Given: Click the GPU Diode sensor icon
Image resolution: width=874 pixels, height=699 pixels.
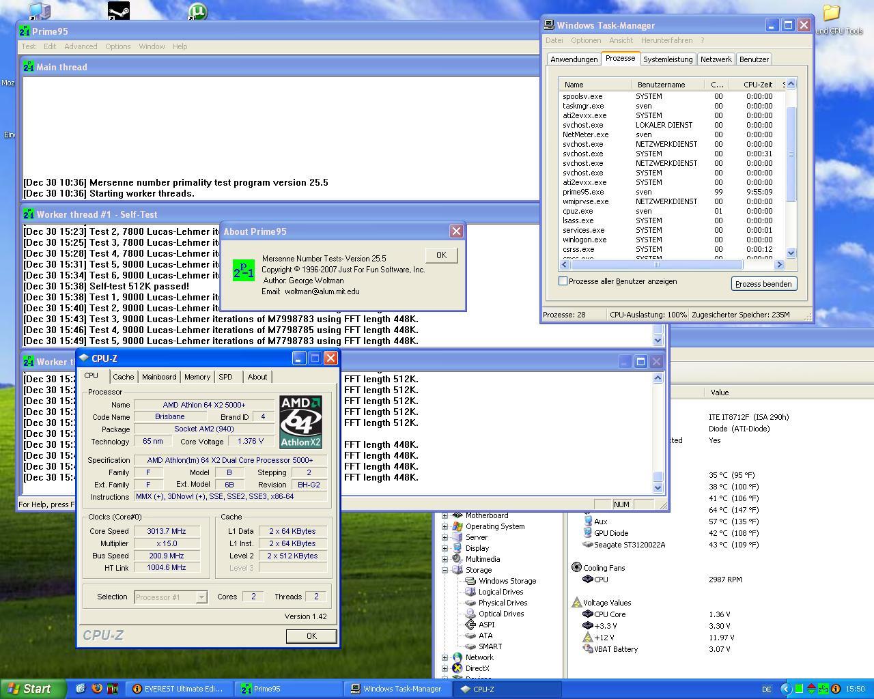Looking at the screenshot, I should (587, 533).
